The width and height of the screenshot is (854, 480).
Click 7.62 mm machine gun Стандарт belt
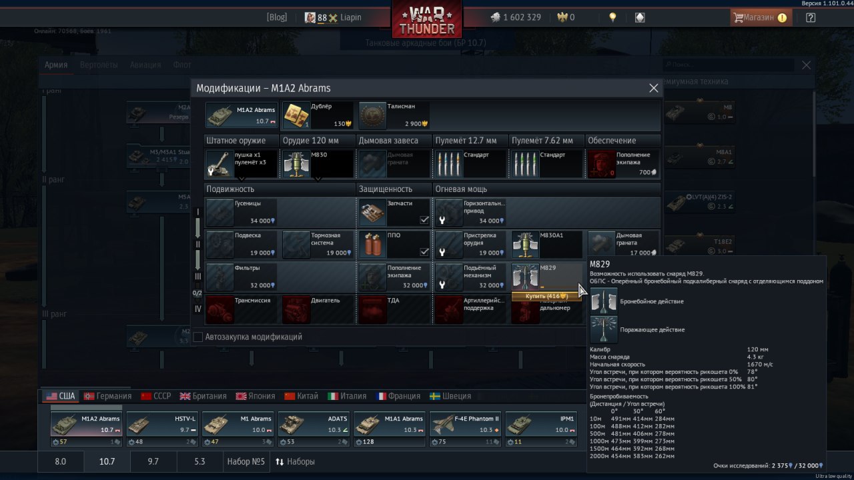pos(547,164)
